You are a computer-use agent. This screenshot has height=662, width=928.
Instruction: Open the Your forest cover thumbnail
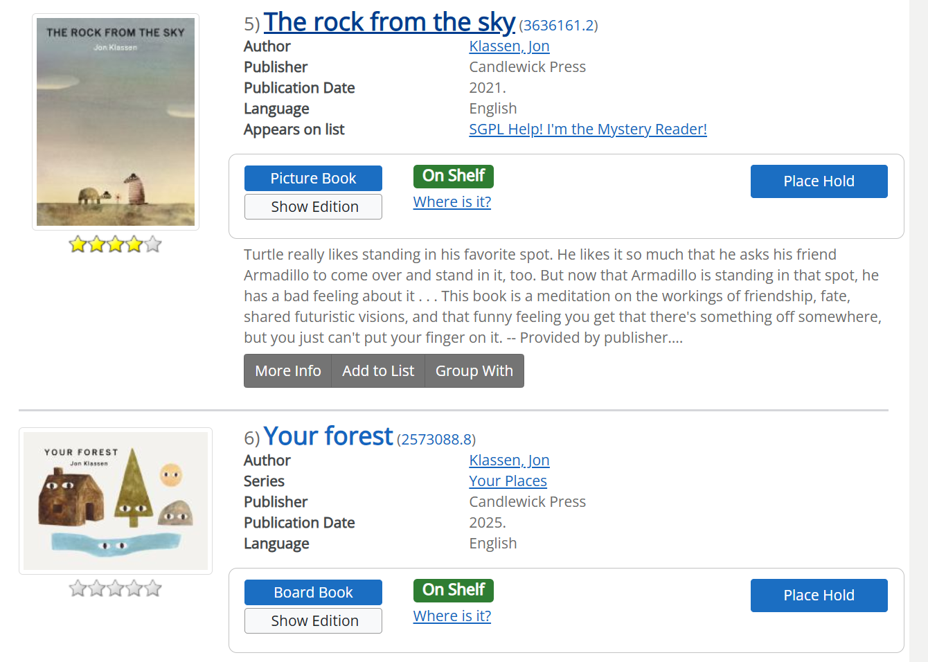pyautogui.click(x=115, y=500)
